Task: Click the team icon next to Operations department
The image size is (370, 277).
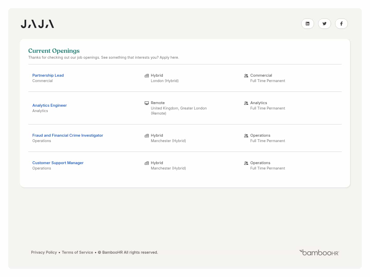Action: 246,135
